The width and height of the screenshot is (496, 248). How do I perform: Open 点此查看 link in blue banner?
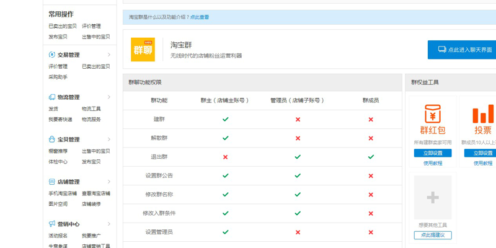point(200,17)
